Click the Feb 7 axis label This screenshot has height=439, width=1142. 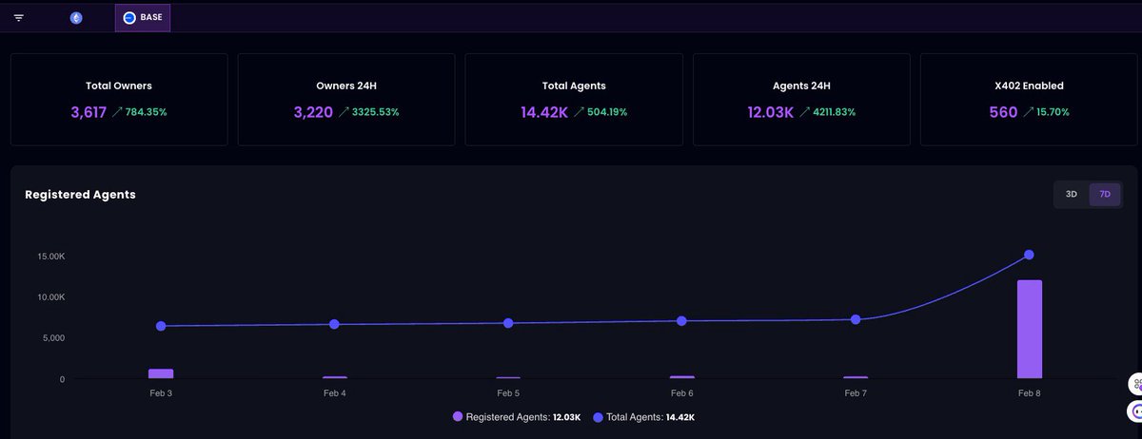[x=856, y=392]
